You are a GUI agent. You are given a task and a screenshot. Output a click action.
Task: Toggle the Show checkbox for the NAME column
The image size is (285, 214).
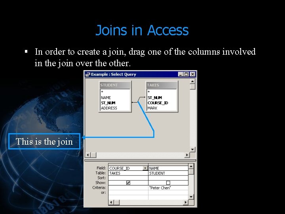pos(168,183)
